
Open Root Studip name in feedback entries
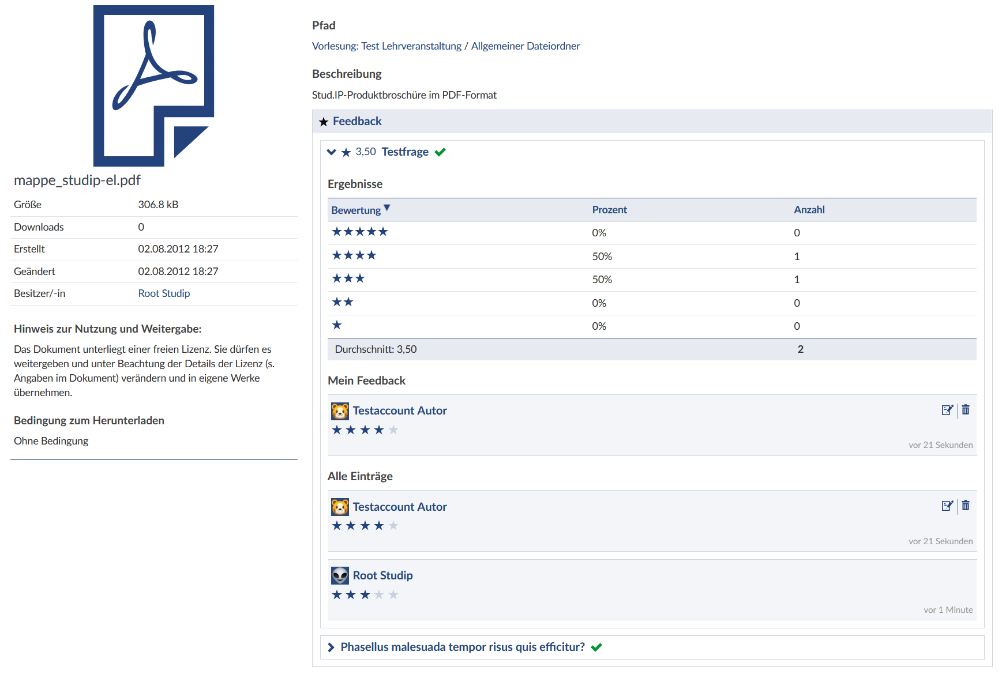382,575
